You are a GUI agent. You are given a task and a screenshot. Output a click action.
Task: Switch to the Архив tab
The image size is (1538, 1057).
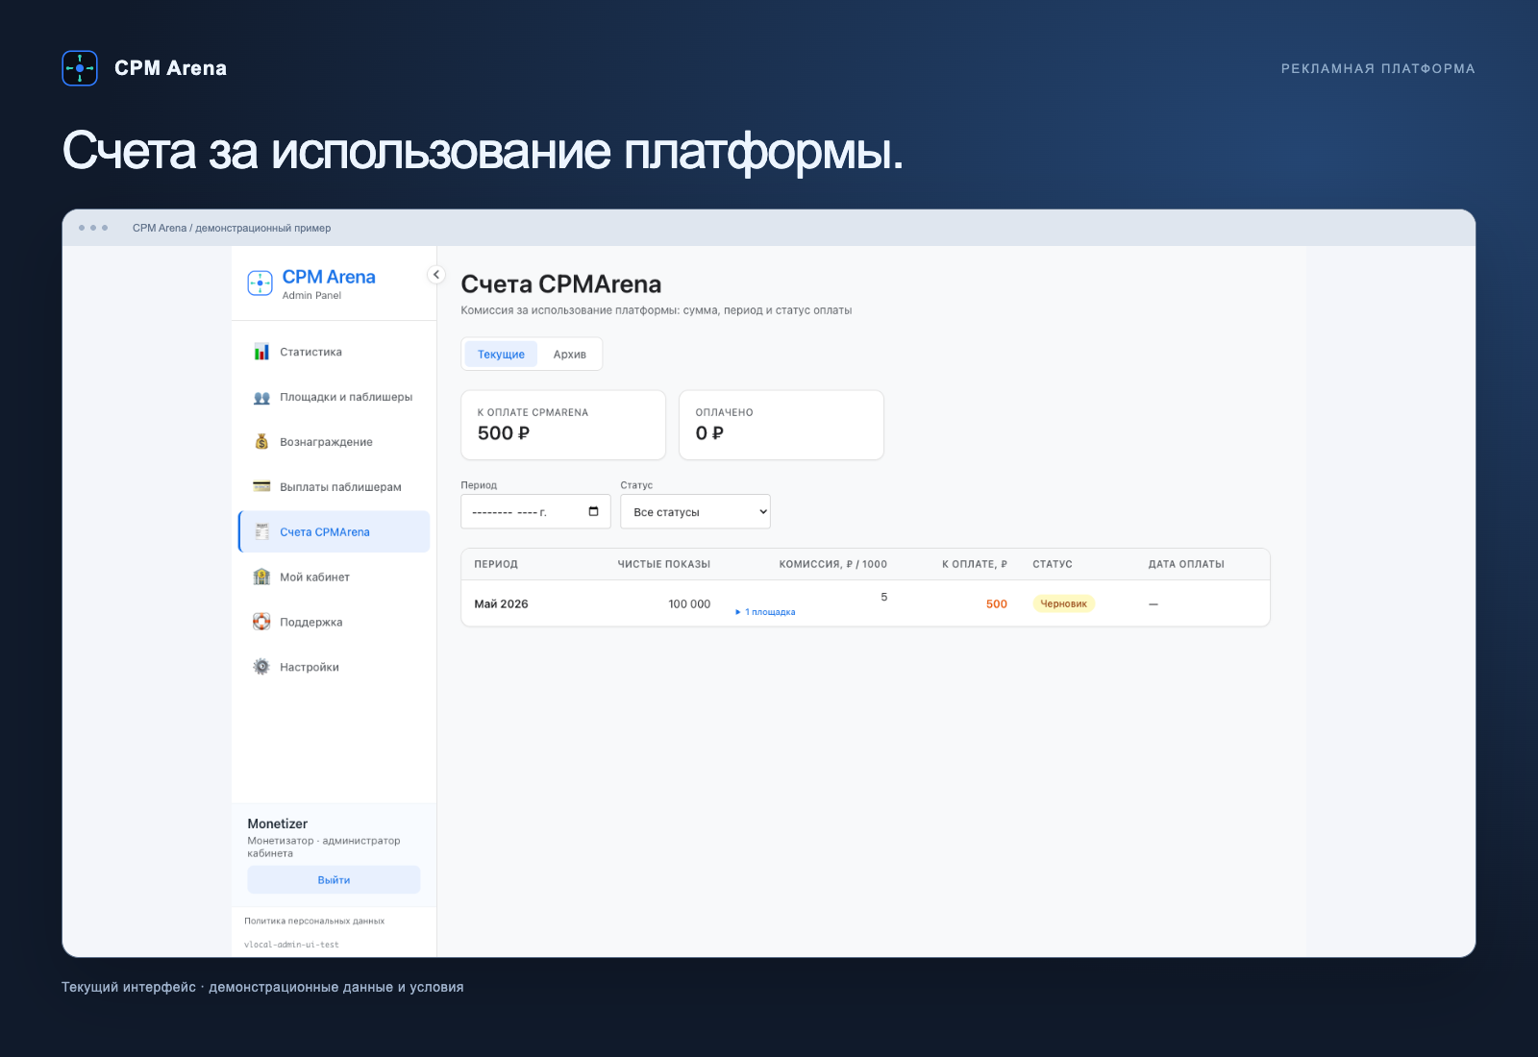[570, 354]
